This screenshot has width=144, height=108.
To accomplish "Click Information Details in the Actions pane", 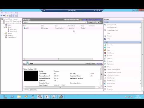I will 113,75.
